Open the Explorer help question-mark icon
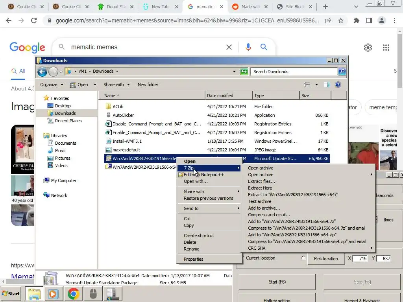This screenshot has width=403, height=302. (x=338, y=85)
